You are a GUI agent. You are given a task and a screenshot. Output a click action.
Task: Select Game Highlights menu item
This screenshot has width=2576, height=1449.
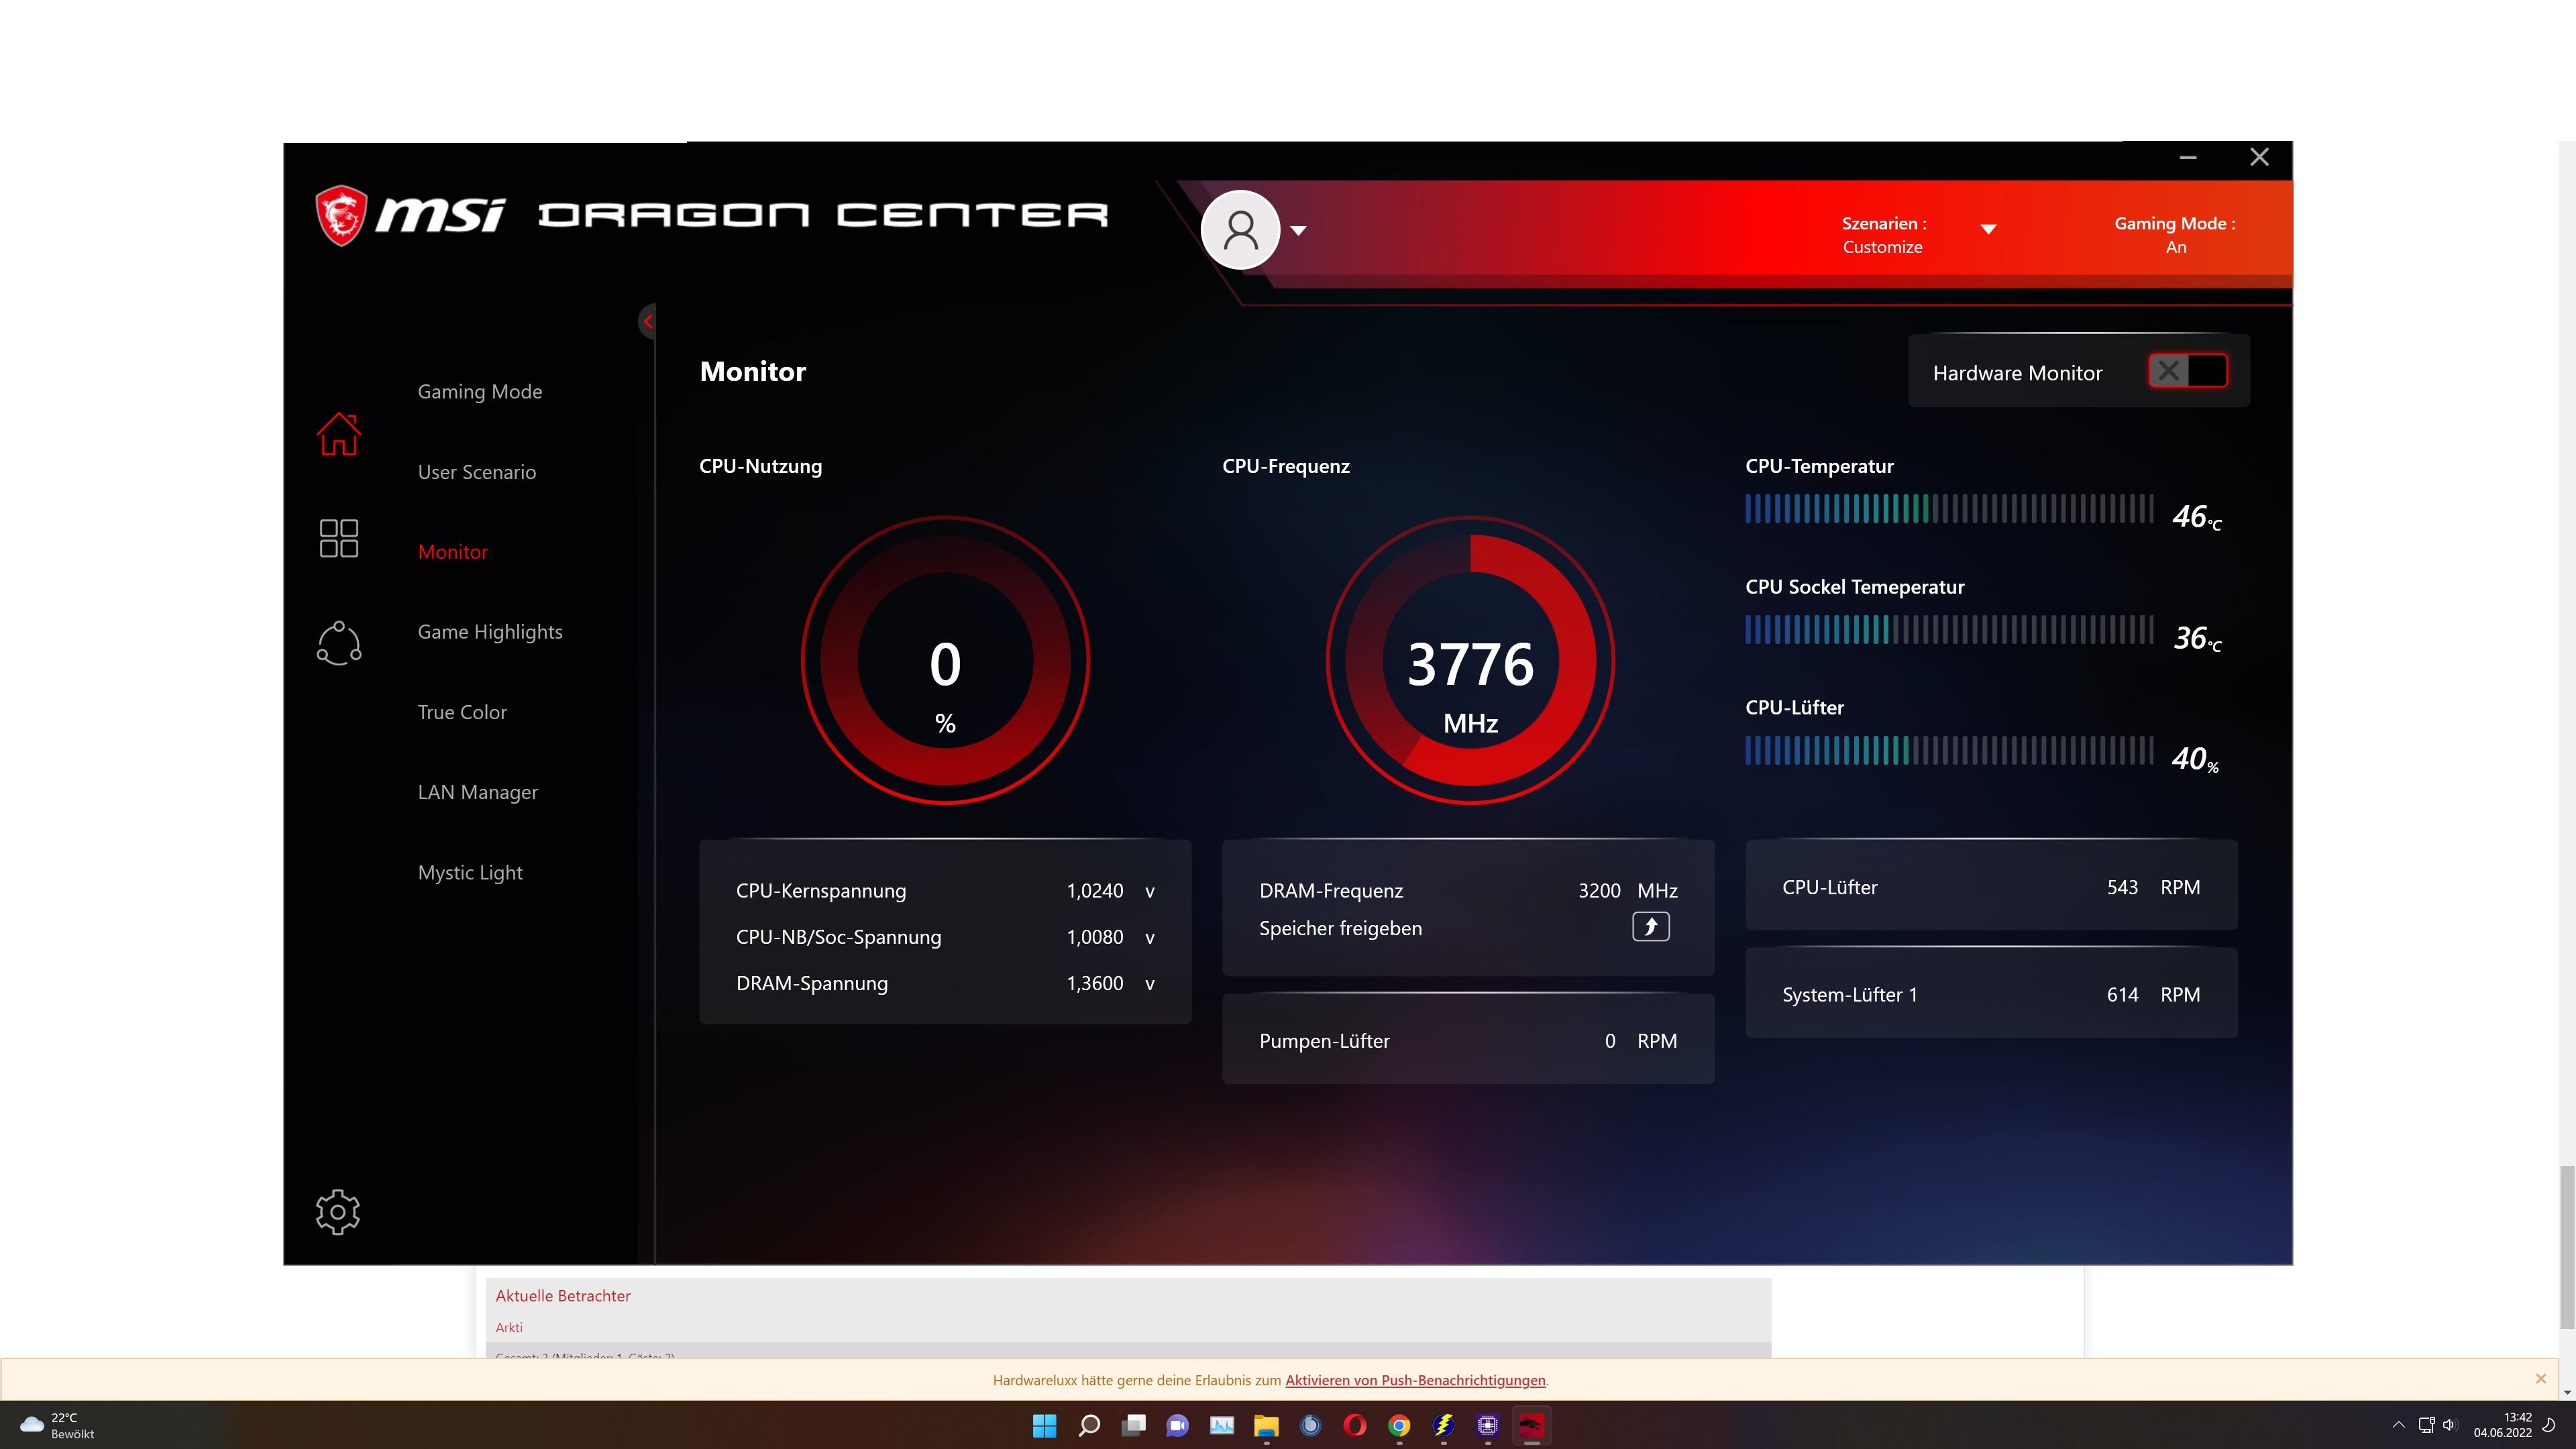click(x=490, y=632)
